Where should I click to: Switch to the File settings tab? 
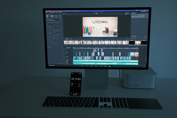58,24
